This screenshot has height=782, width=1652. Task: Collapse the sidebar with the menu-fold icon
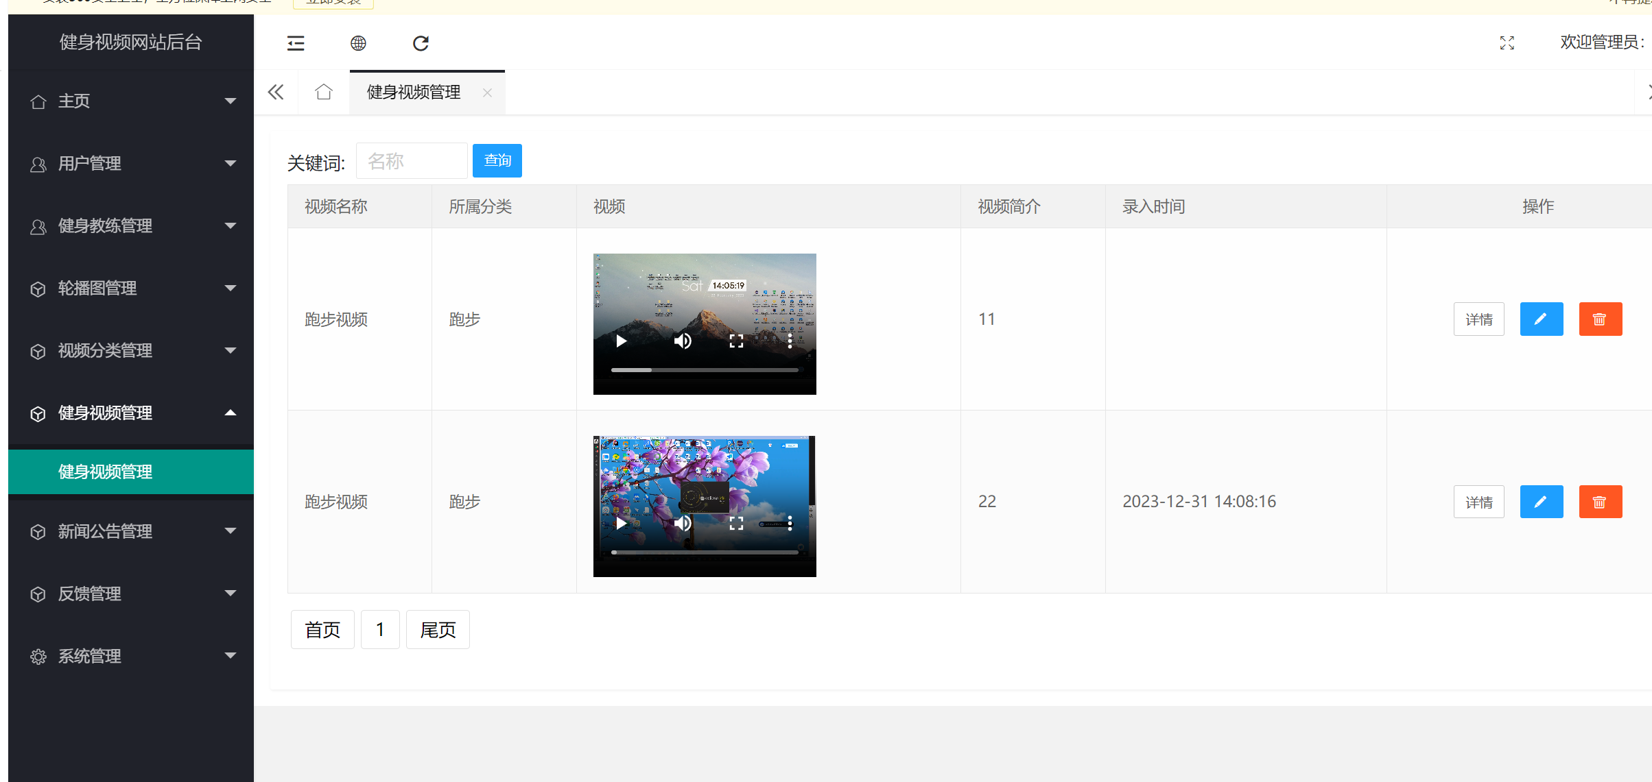coord(296,43)
